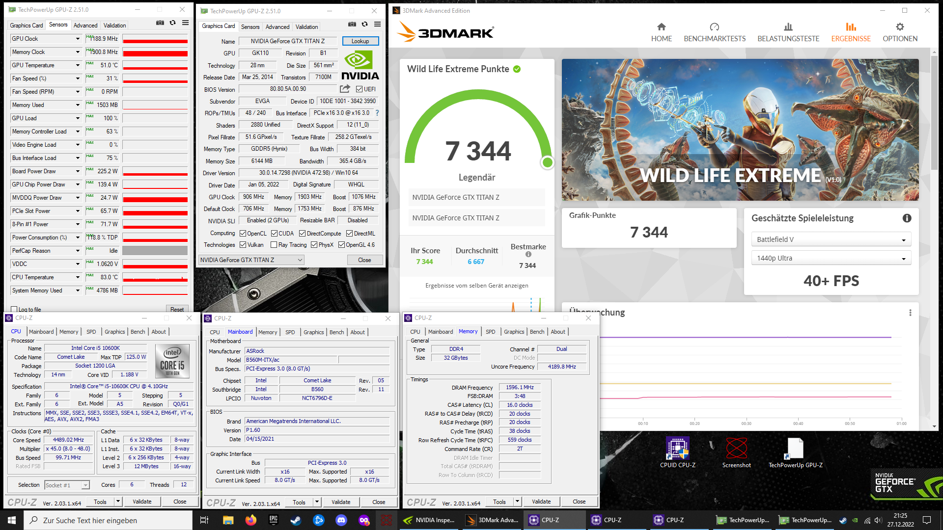Click the Wild Life Extreme benchmark image
943x530 pixels.
coord(740,130)
